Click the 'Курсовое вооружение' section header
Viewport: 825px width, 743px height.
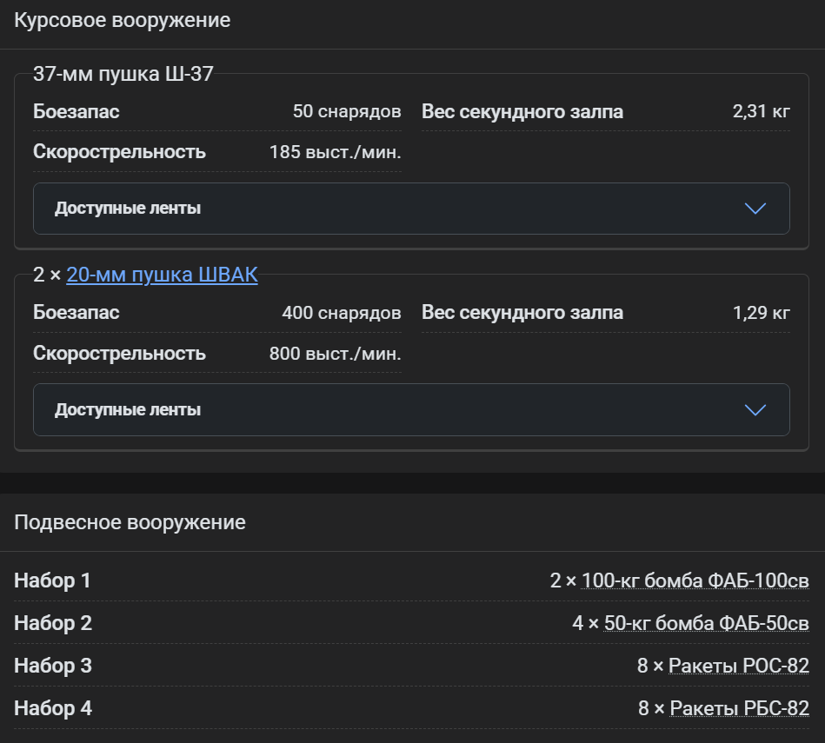tap(122, 20)
